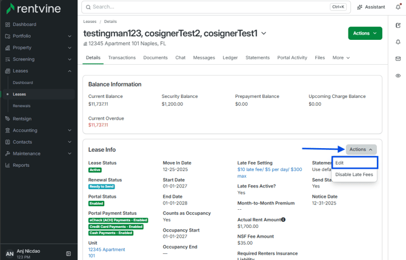Expand the Maintenance menu chevron
The image size is (406, 260).
click(x=70, y=154)
